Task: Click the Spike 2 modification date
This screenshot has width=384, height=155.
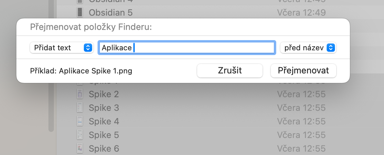Action: pos(301,94)
